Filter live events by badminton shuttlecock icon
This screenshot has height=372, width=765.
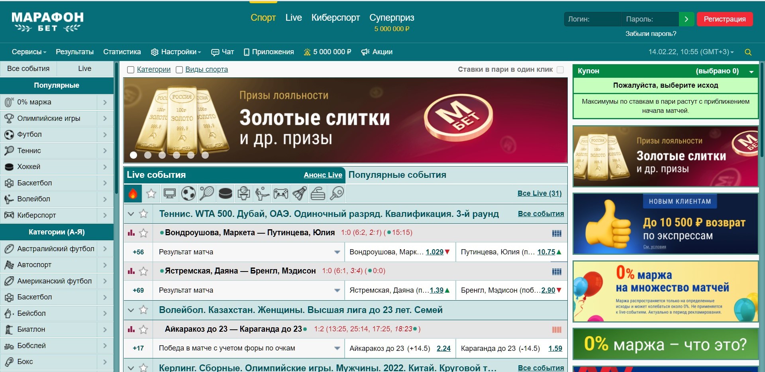tap(299, 193)
